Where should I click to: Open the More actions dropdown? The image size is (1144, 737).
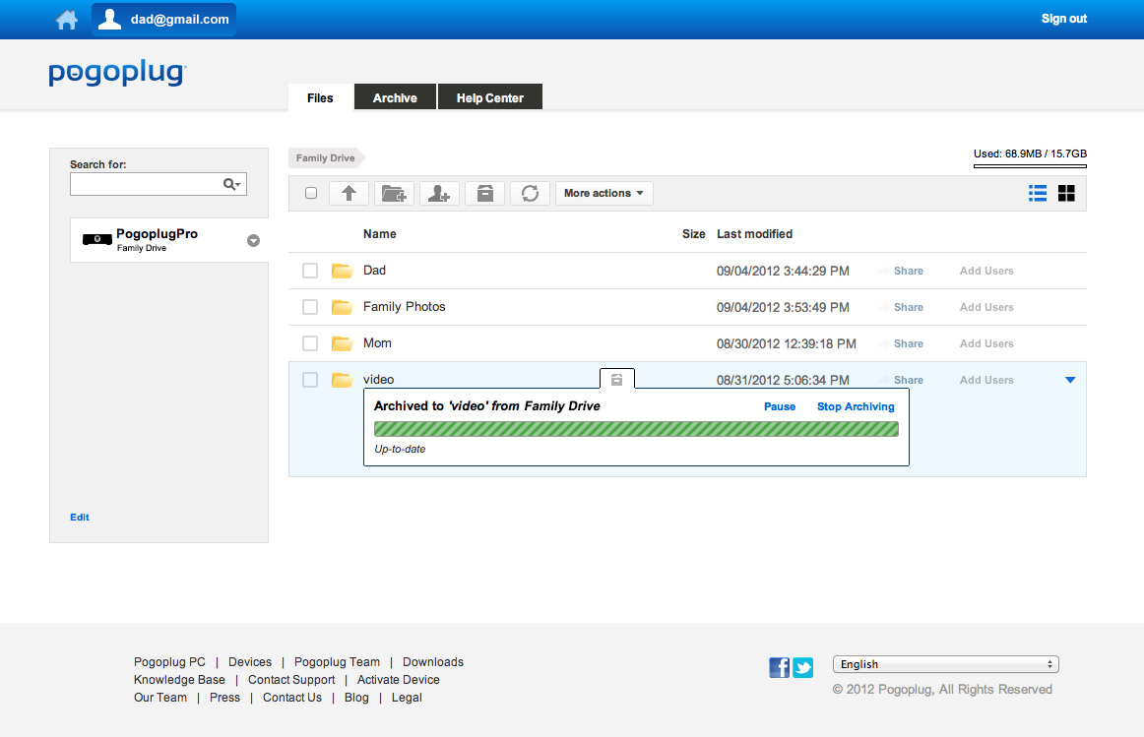(x=604, y=194)
